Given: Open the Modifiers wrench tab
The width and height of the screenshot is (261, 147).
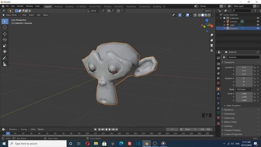Looking at the screenshot, I should tap(219, 94).
